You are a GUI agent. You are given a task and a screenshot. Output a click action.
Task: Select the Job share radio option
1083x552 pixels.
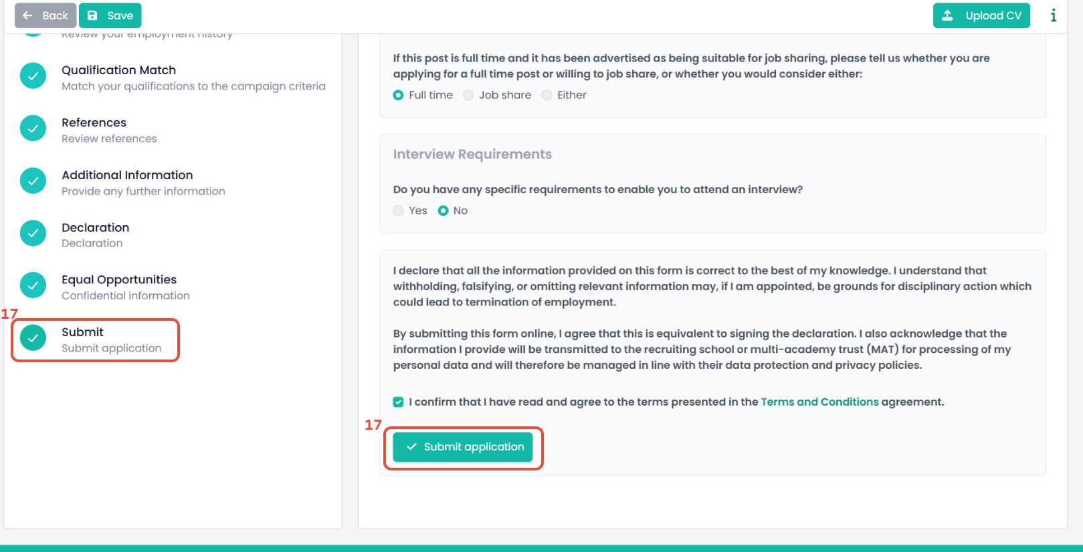[x=468, y=95]
